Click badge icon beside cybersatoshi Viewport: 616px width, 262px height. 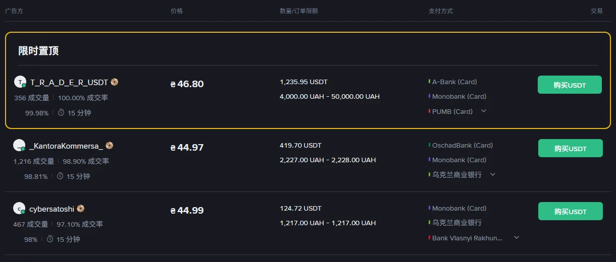point(81,208)
